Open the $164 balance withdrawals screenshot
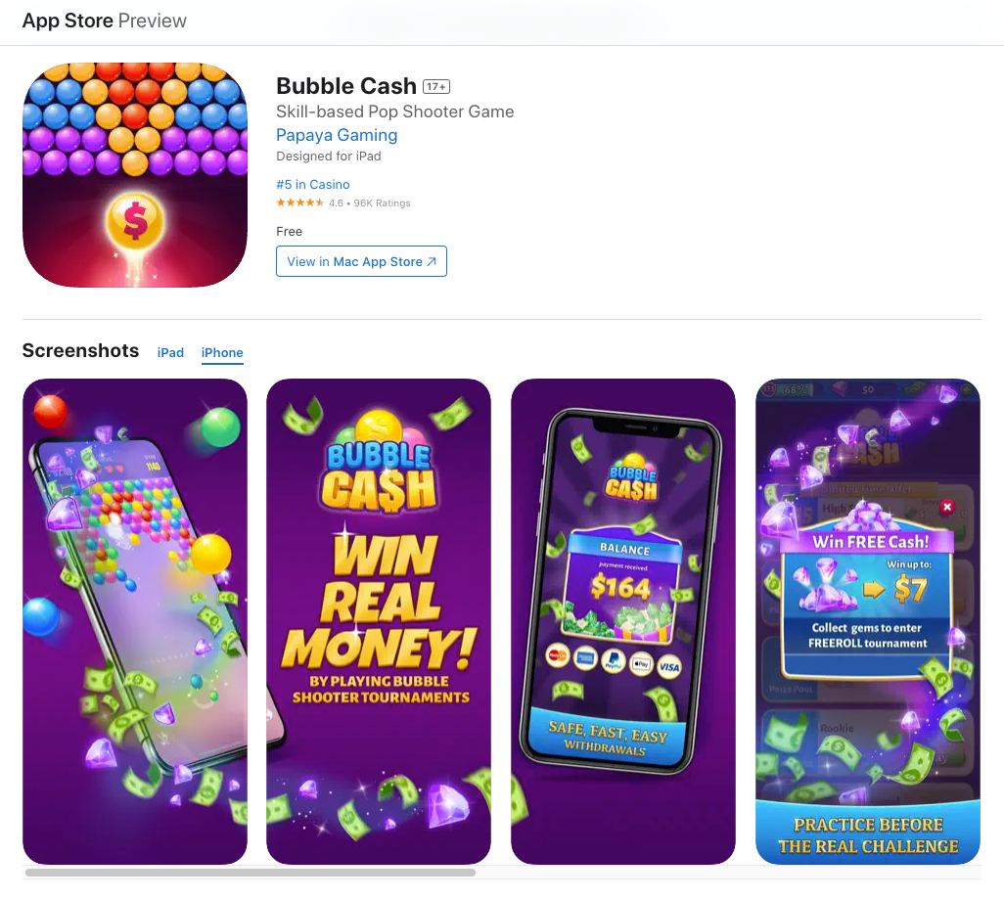Viewport: 1004px width, 899px height. pyautogui.click(x=623, y=622)
